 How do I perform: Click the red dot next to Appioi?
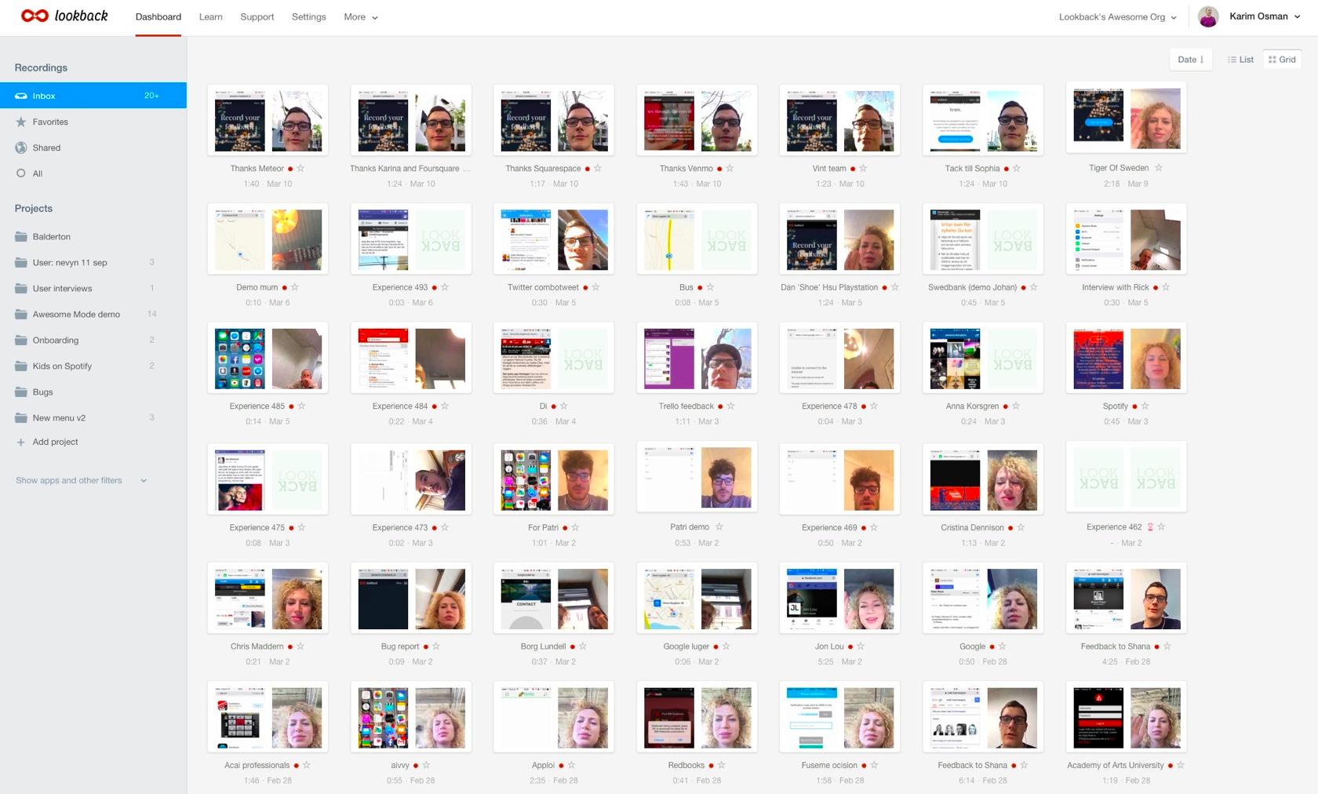(561, 766)
